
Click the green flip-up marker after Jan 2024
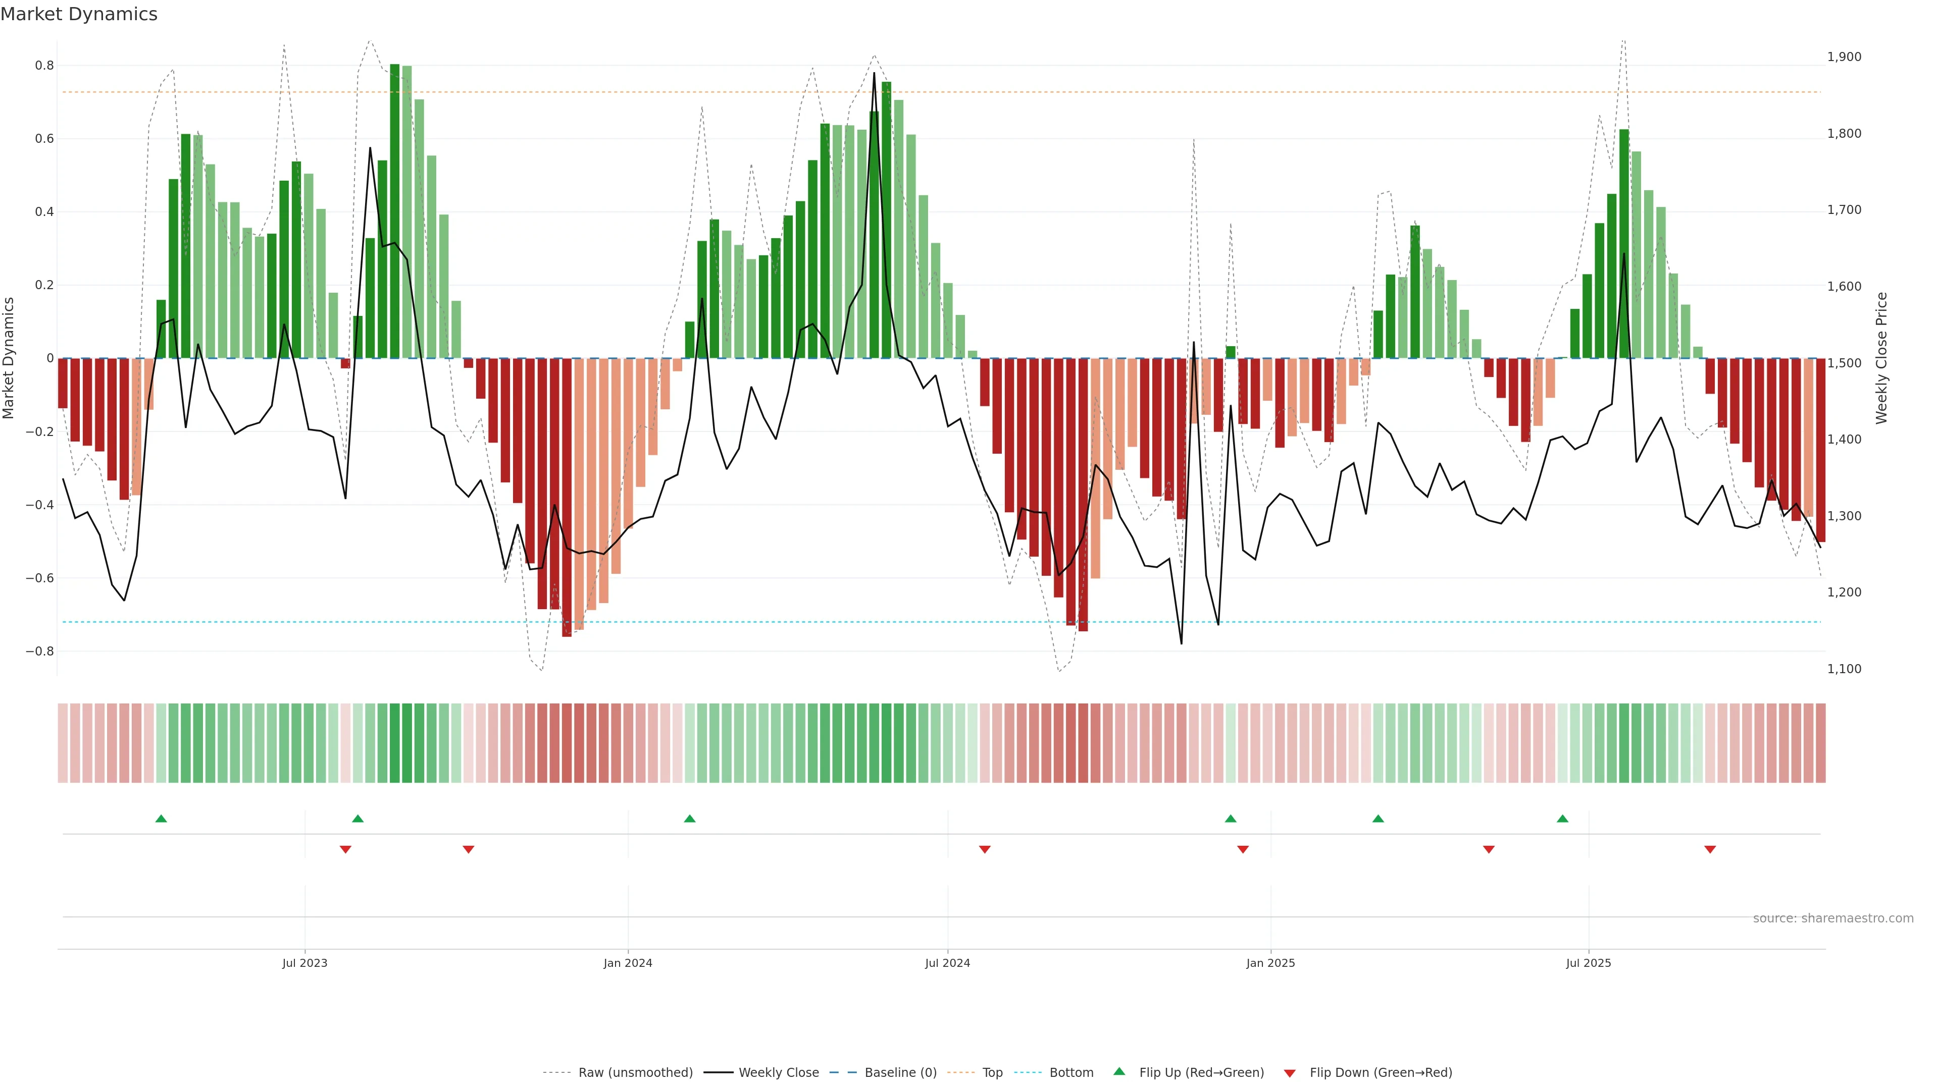point(689,819)
